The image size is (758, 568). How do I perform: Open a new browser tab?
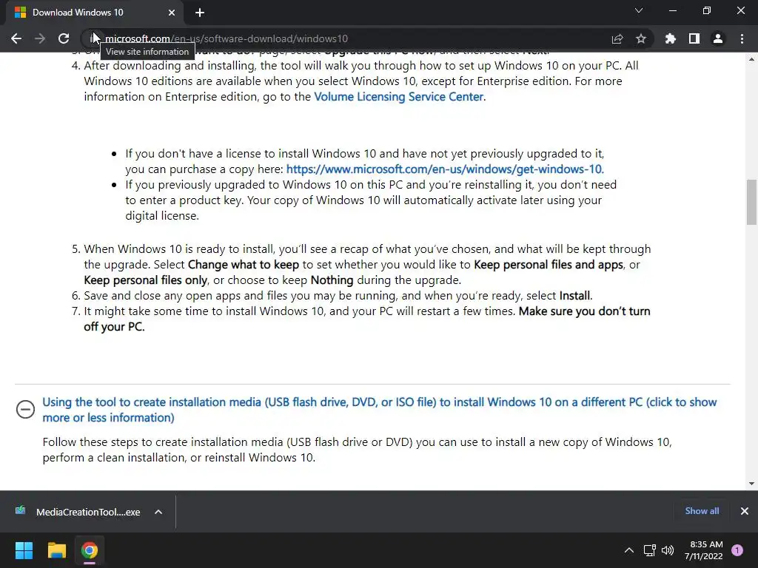(200, 13)
